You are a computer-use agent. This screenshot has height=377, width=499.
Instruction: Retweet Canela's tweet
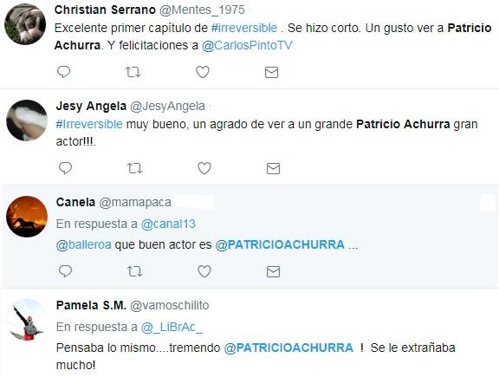[134, 271]
